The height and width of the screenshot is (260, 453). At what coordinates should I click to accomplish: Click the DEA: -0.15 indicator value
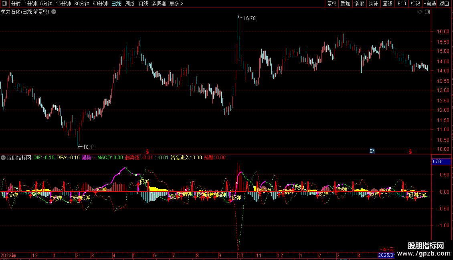coord(68,158)
